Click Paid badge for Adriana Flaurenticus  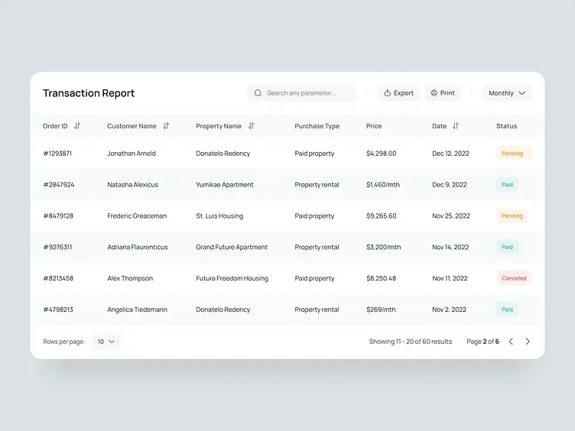[x=507, y=247]
